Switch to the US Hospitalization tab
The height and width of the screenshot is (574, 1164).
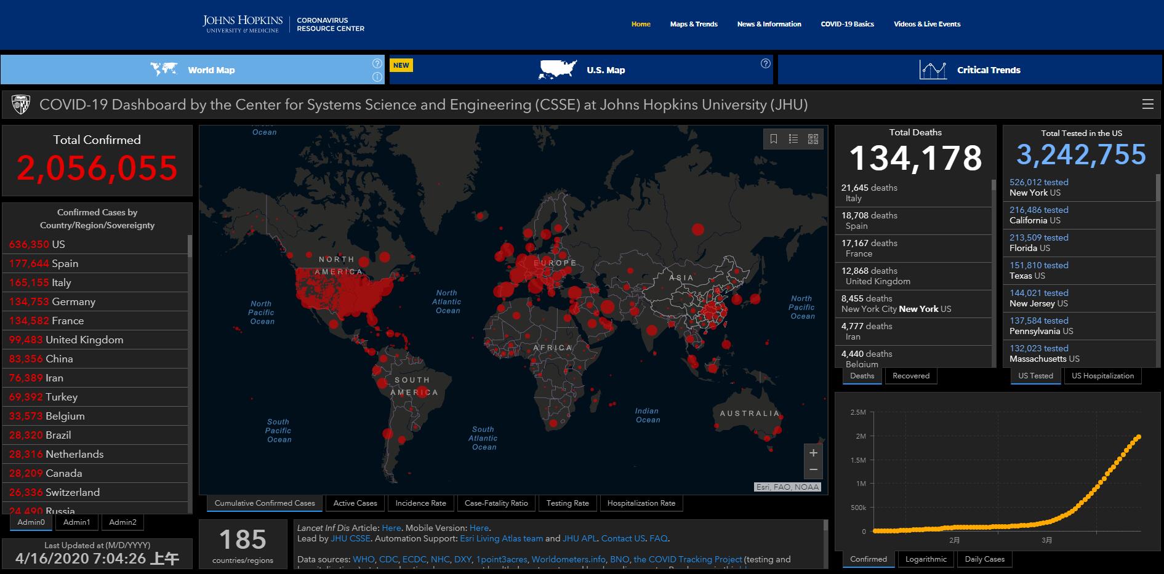1102,376
